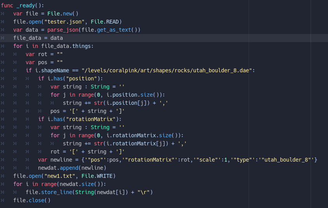The height and width of the screenshot is (208, 328).
Task: Click file.close() line
Action: point(32,201)
